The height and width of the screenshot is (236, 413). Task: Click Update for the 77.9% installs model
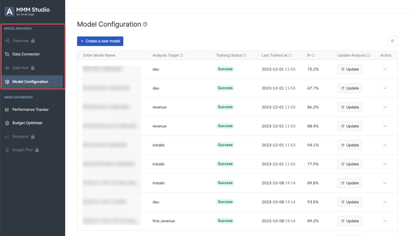(x=350, y=164)
